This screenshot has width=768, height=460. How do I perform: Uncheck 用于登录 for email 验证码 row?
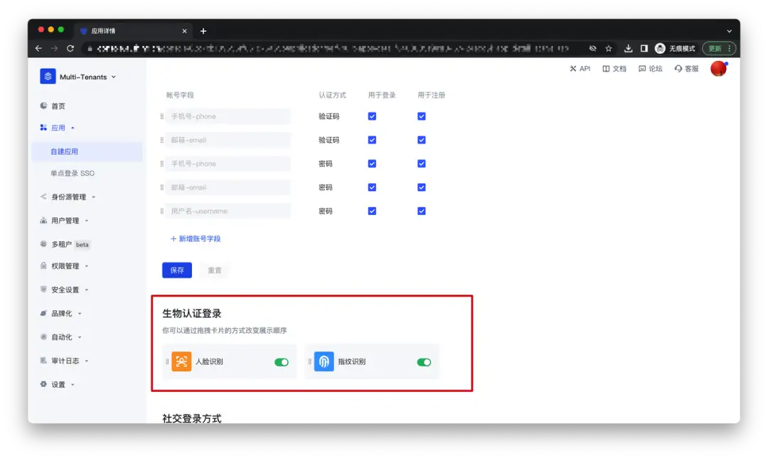pos(372,141)
